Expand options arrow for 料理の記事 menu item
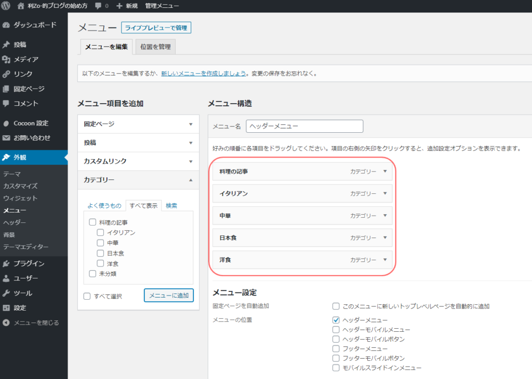The image size is (532, 379). click(385, 171)
